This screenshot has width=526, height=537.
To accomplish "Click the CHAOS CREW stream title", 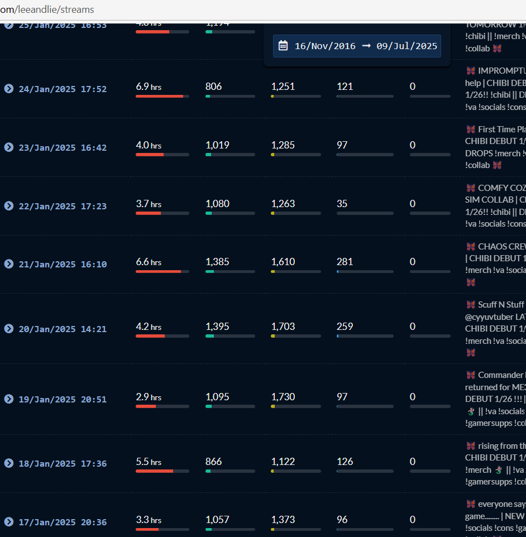I will (x=495, y=264).
